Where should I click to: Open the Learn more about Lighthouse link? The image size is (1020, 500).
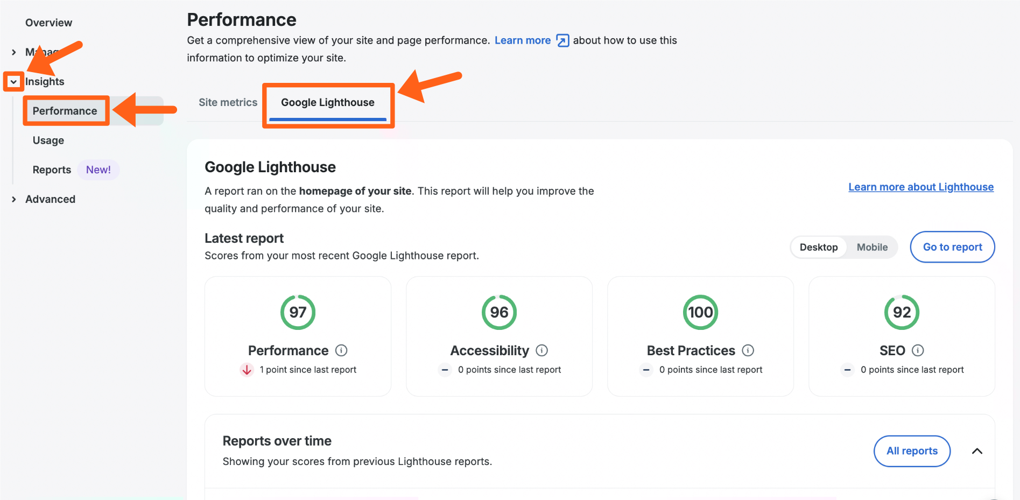click(921, 187)
